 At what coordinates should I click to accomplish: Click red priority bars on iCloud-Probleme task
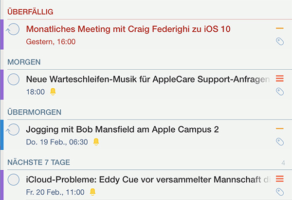click(280, 179)
